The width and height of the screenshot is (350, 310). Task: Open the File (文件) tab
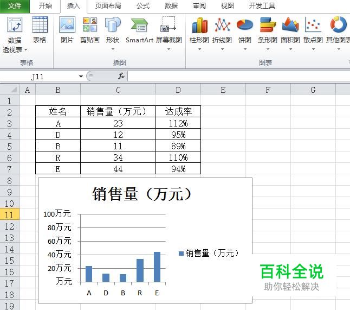(15, 6)
